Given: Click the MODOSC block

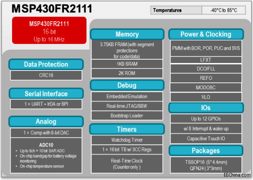Looking at the screenshot, I should click(206, 88).
